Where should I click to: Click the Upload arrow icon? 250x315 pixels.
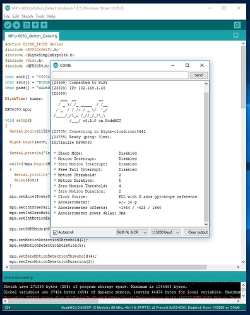pos(16,25)
